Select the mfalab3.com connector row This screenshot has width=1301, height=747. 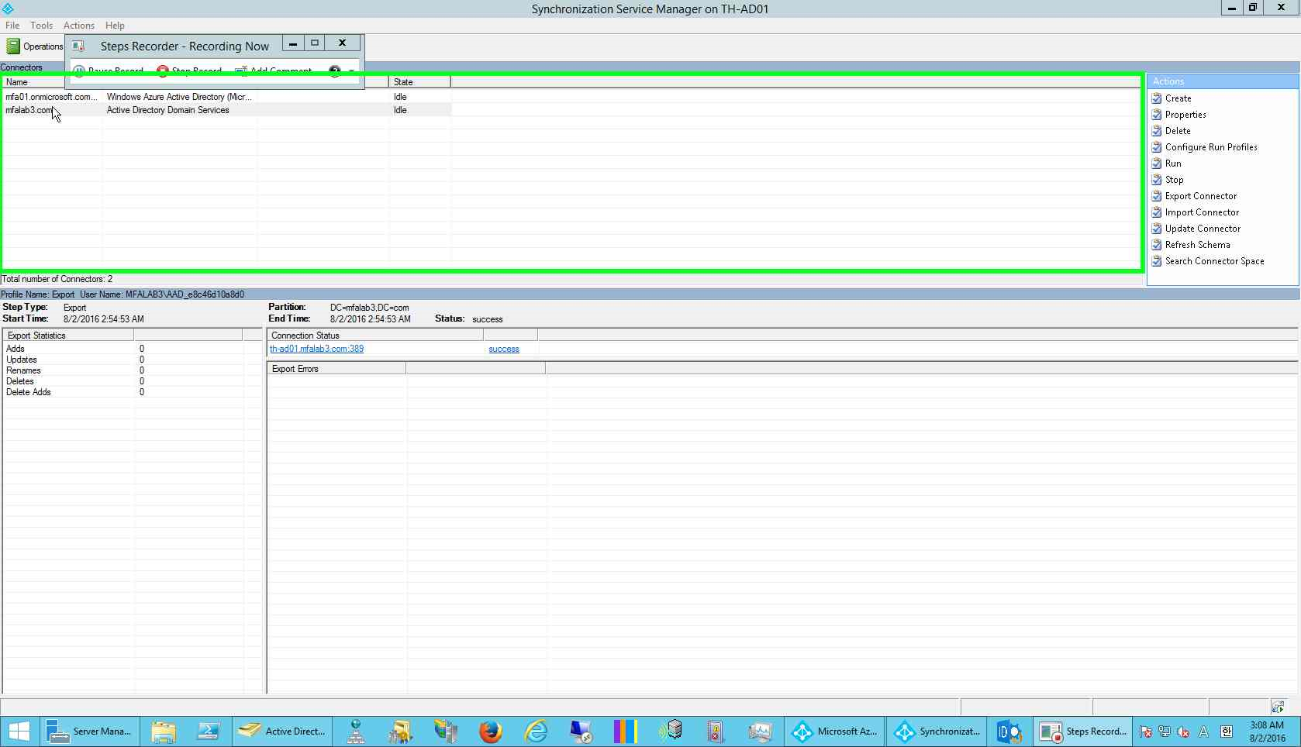(226, 110)
